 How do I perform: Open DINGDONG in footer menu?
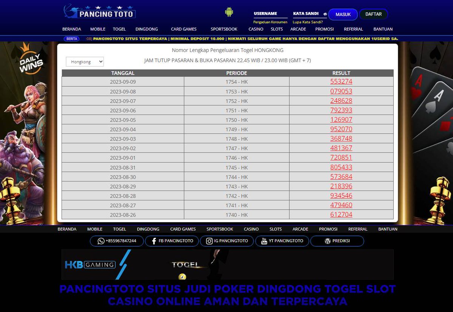148,229
